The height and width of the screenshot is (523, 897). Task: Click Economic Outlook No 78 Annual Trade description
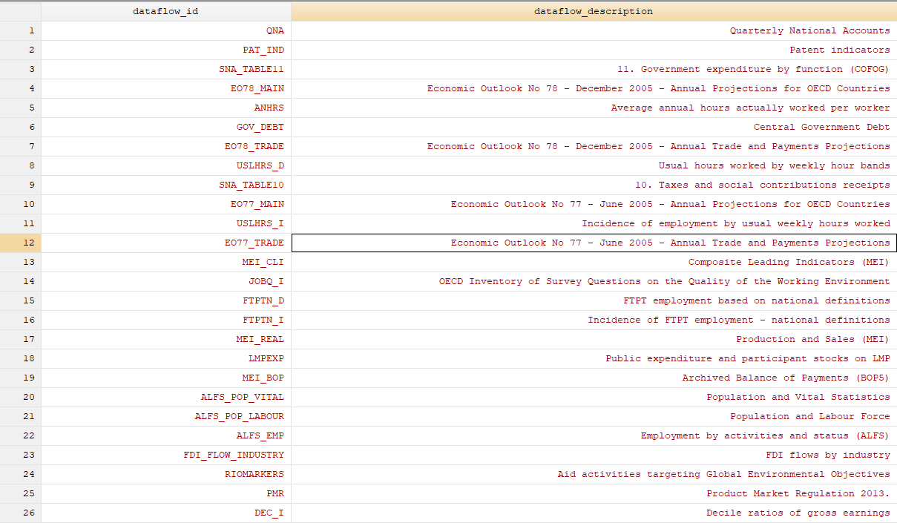coord(594,146)
